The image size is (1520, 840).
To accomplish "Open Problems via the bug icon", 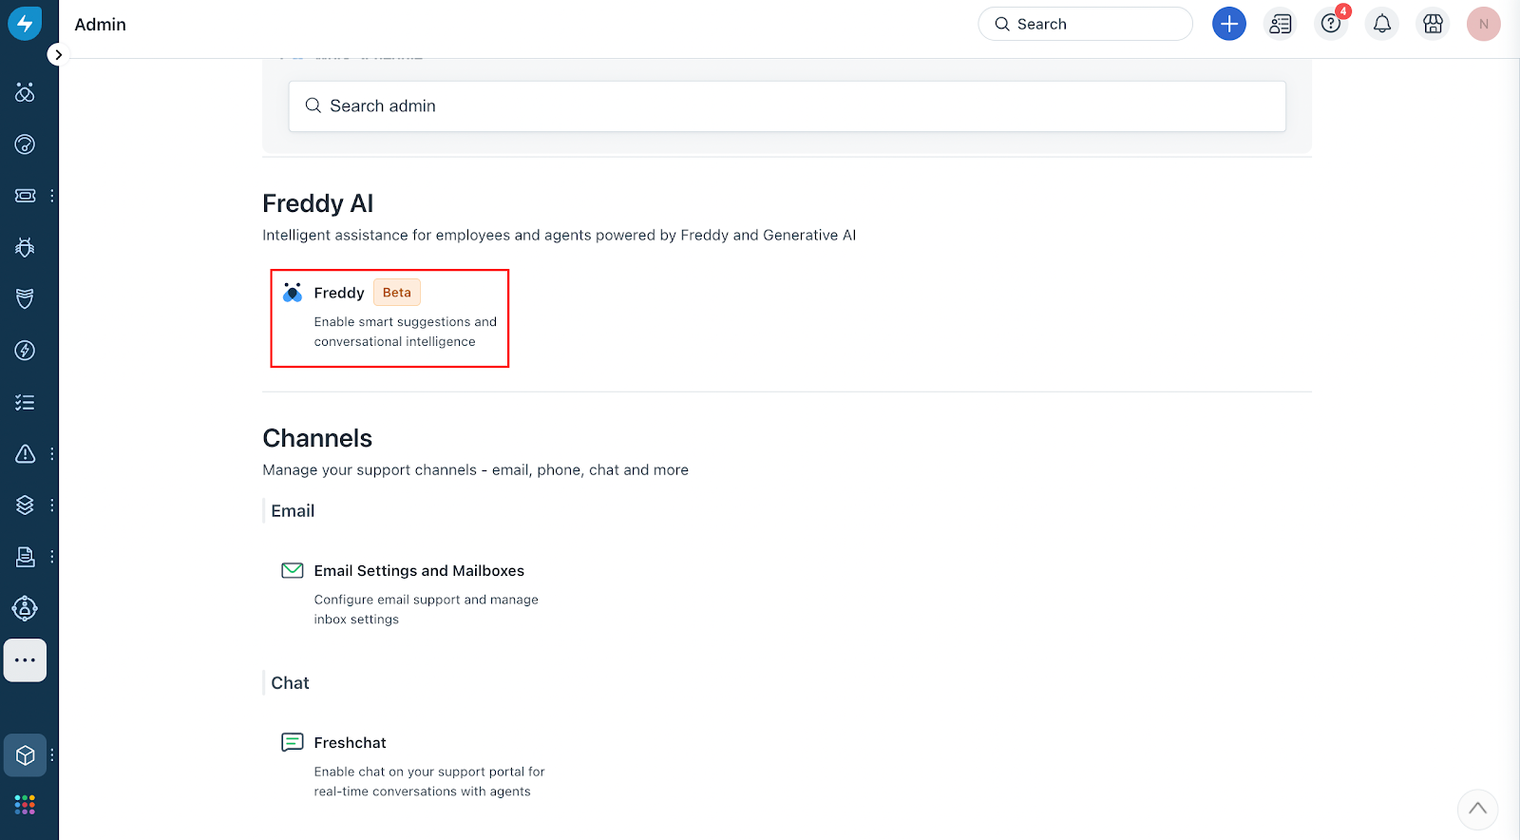I will tap(25, 247).
